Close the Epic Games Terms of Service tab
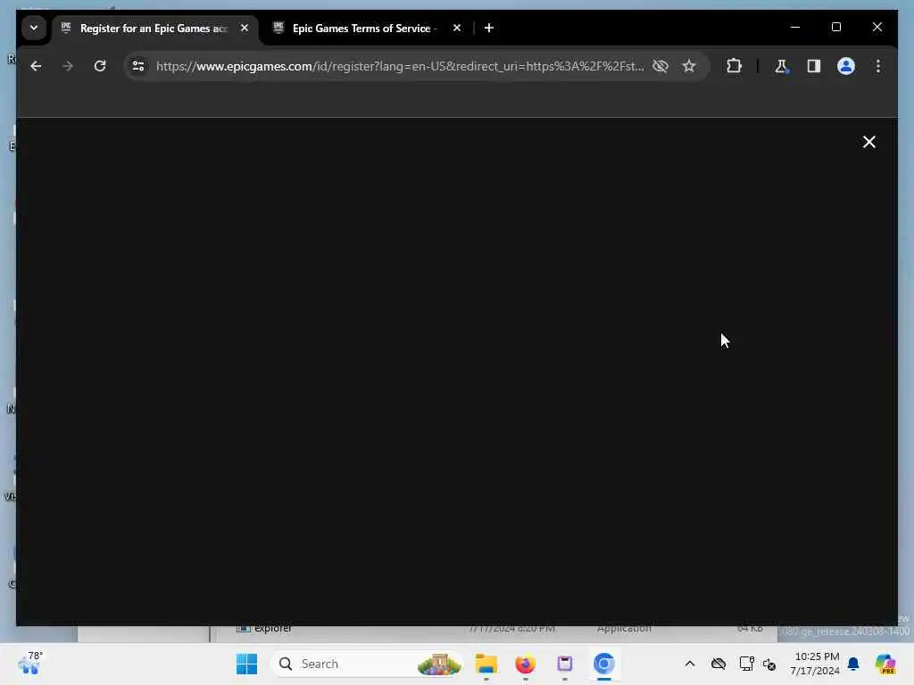 tap(457, 28)
